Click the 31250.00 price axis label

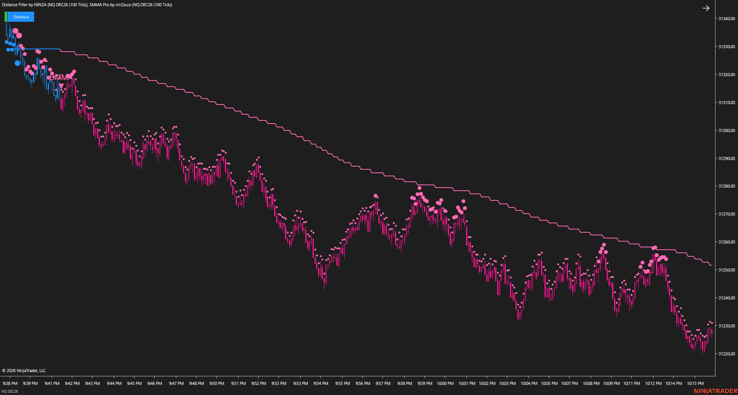coord(726,270)
